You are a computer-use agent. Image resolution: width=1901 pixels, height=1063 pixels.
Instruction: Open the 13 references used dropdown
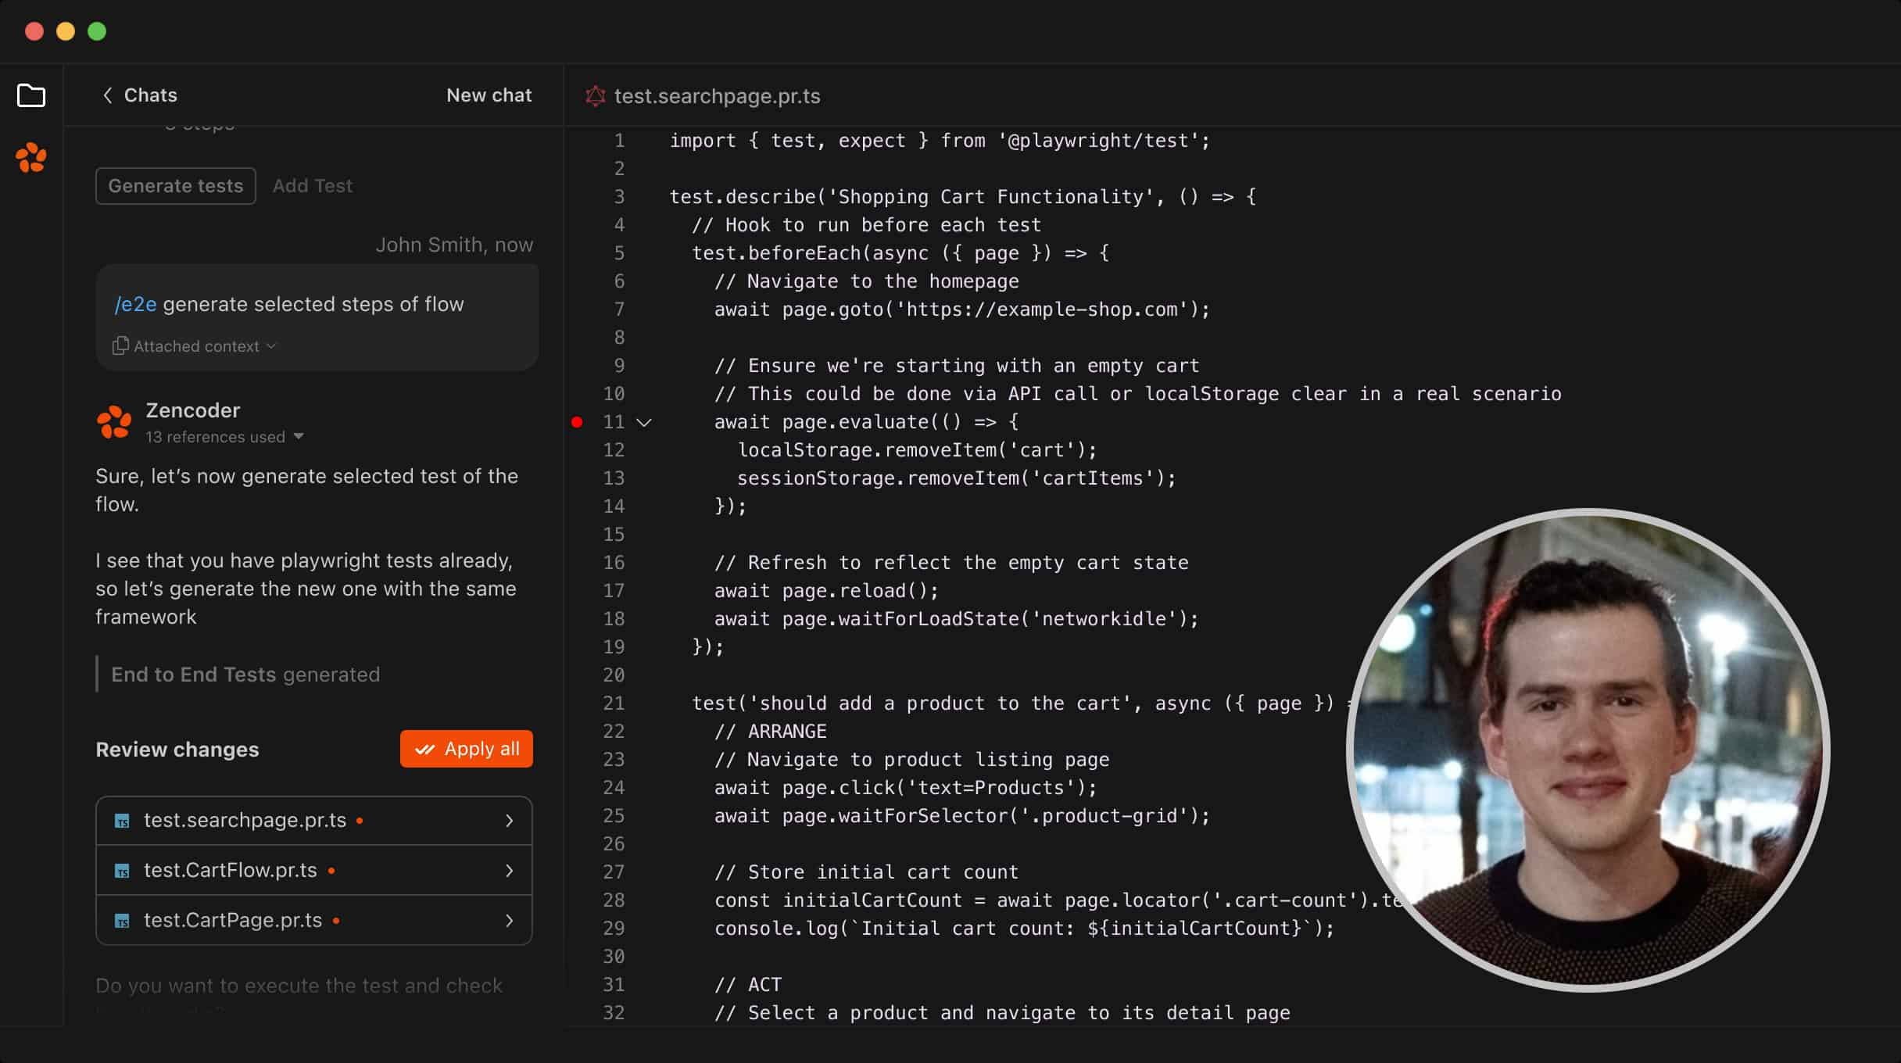click(x=224, y=437)
